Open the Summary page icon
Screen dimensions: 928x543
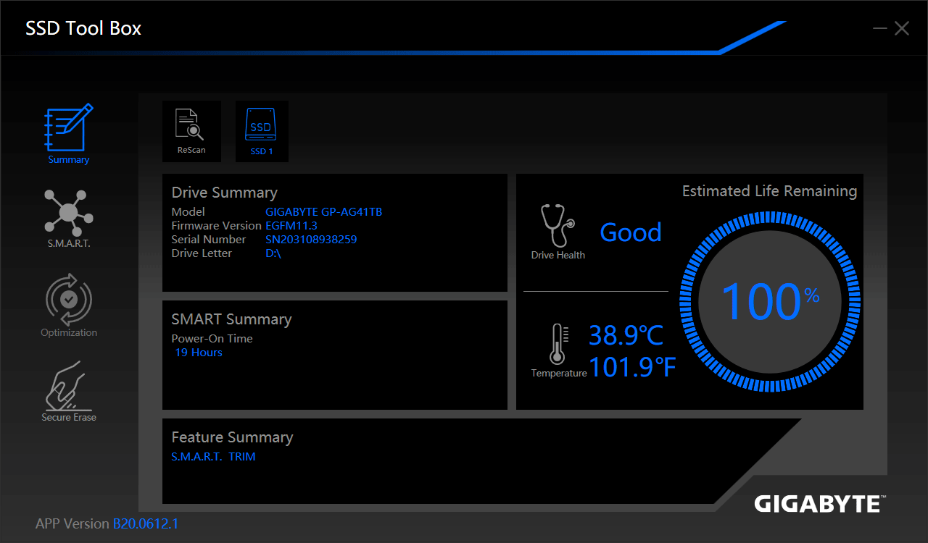coord(69,128)
